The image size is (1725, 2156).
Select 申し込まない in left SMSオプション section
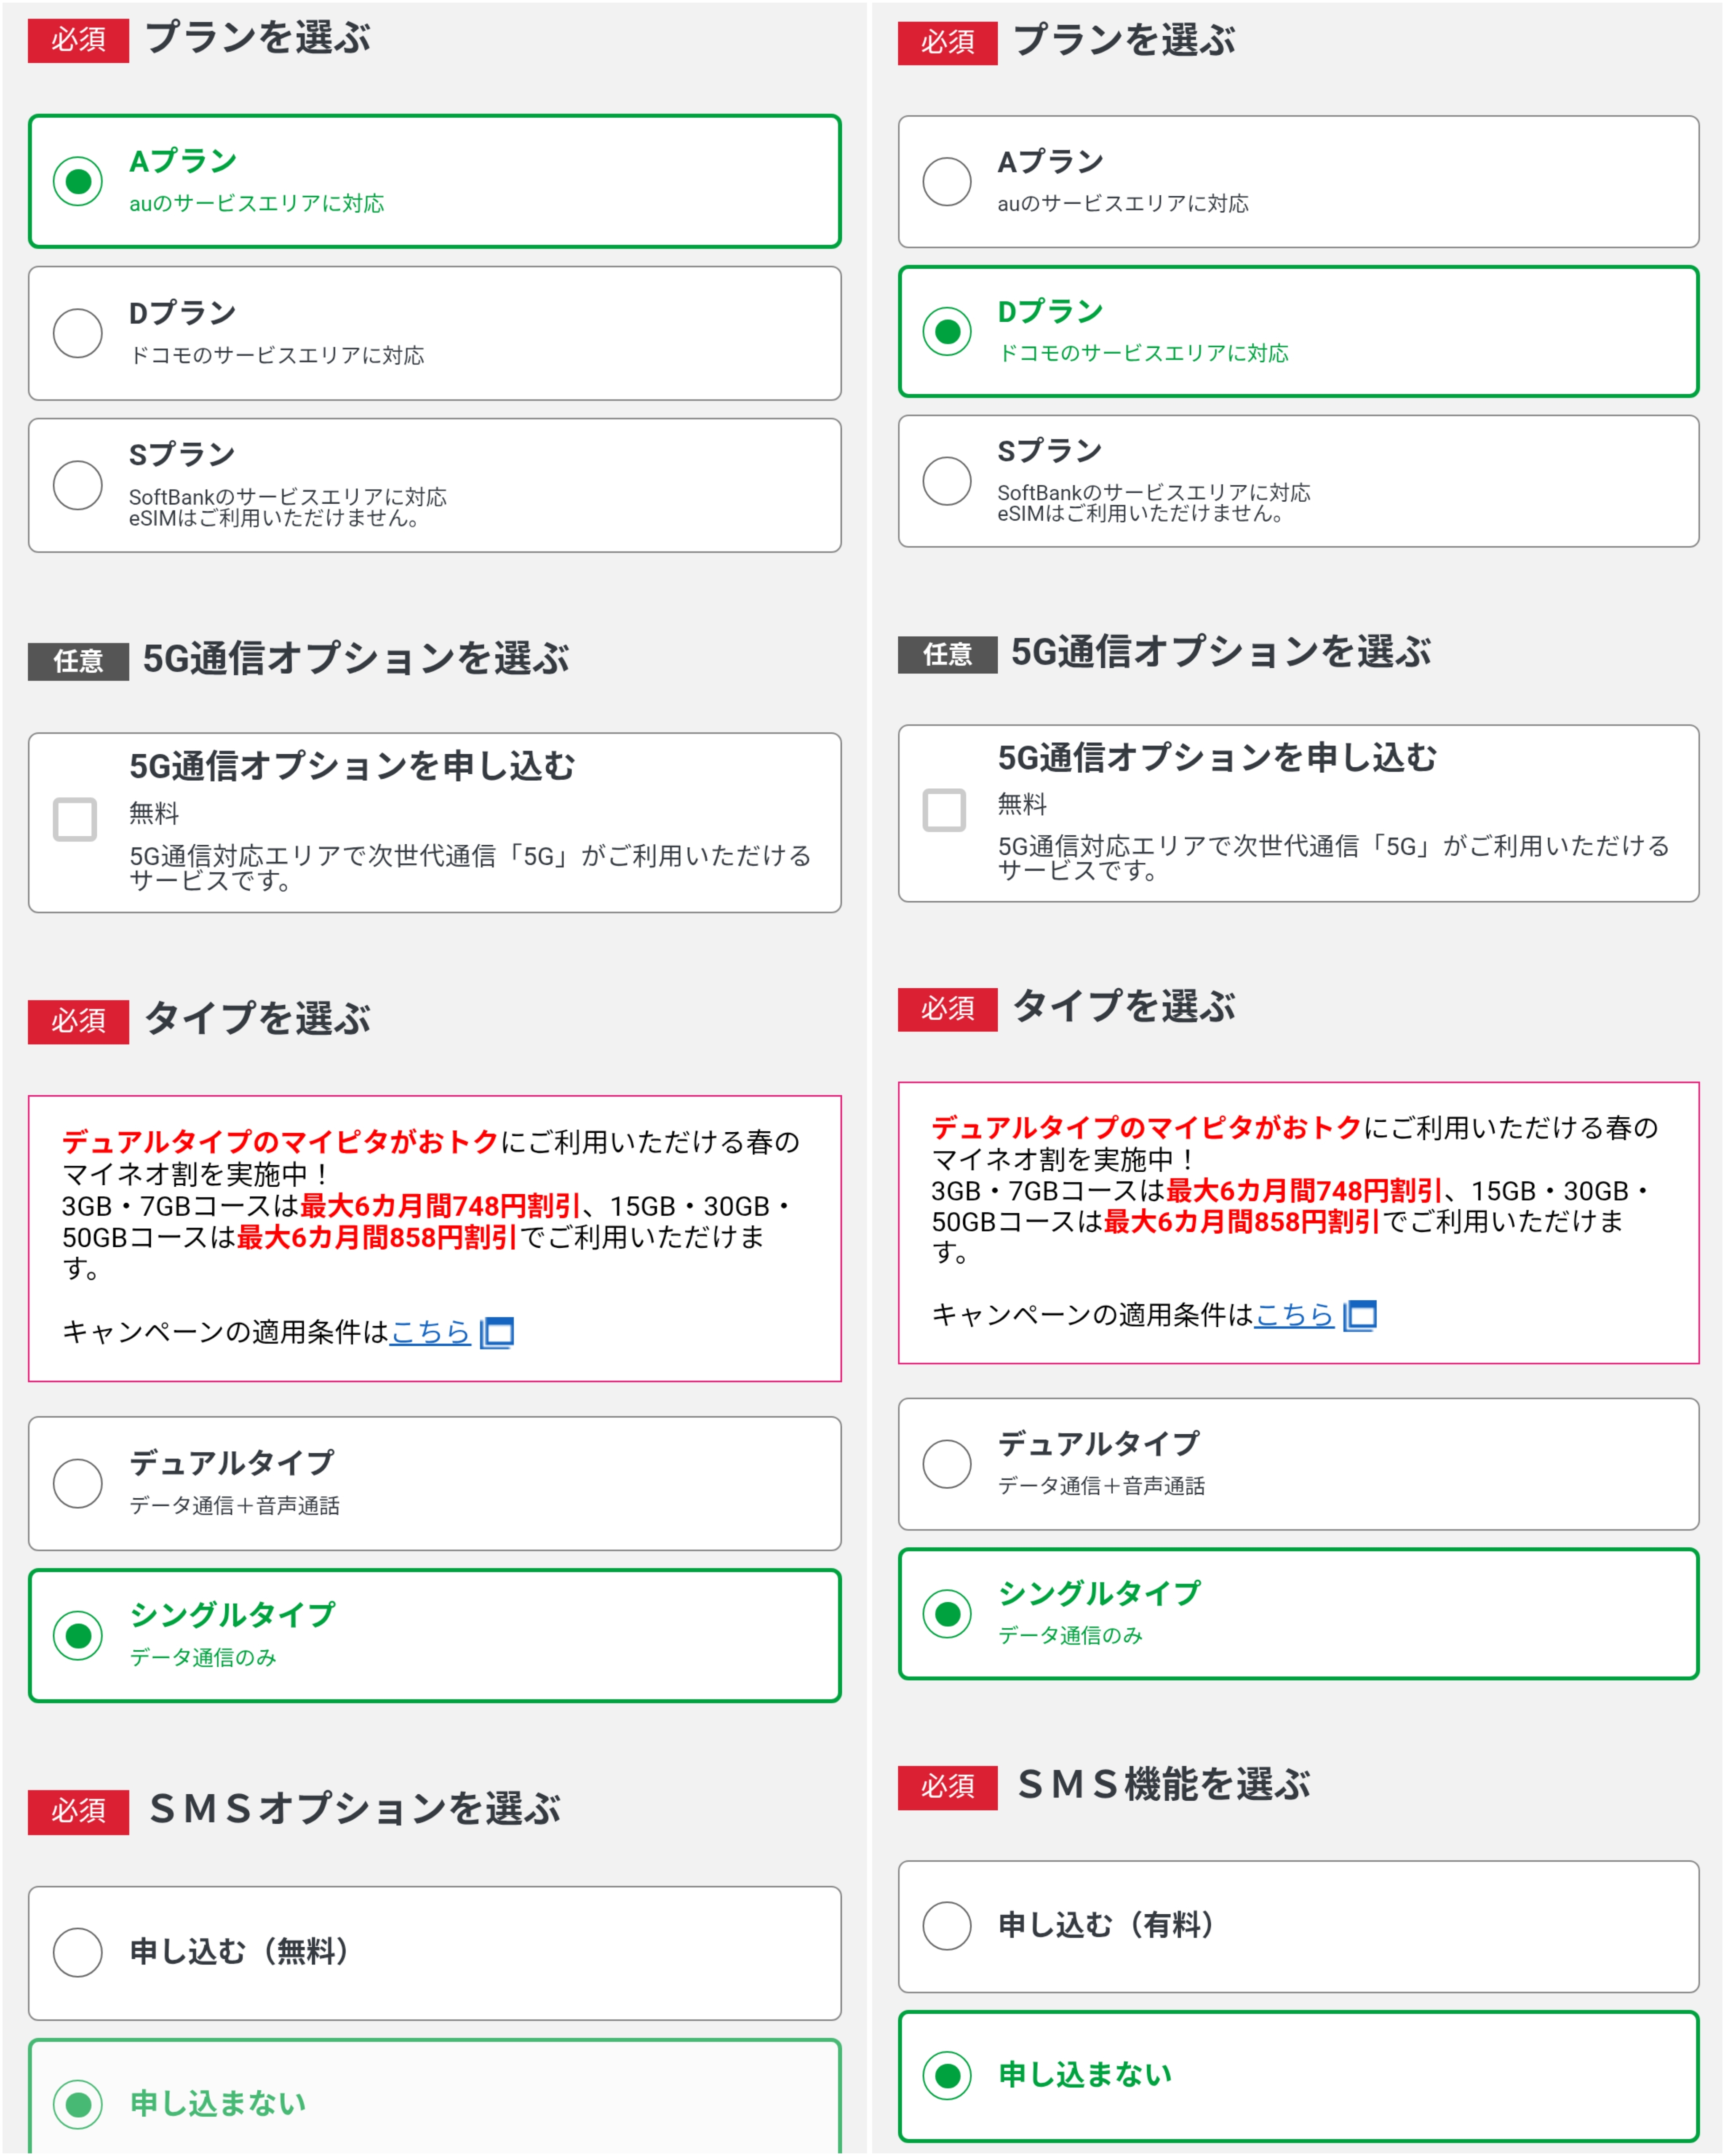[78, 2104]
